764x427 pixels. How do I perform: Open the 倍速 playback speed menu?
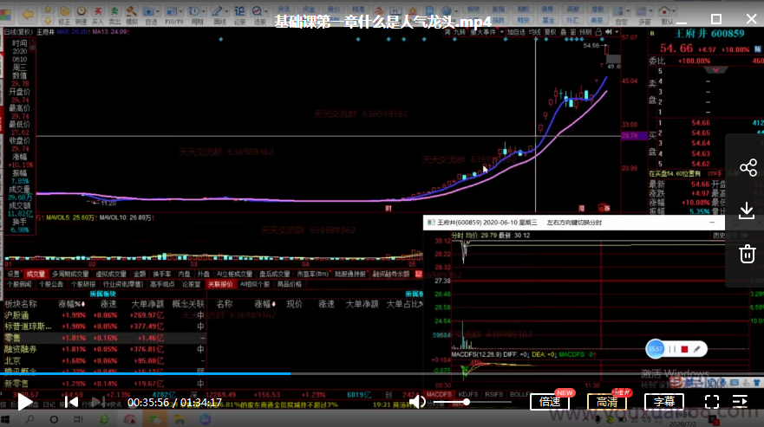(550, 402)
